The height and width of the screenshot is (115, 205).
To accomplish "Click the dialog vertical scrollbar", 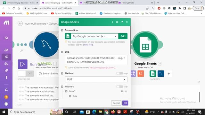I will [130, 41].
